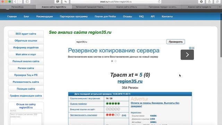Image resolution: width=222 pixels, height=125 pixels.
Task: Switch to Читинский Городской Портал tab
Action: pos(90,7)
